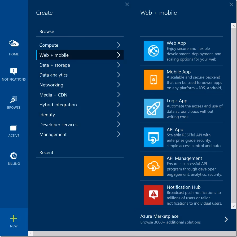Image resolution: width=237 pixels, height=237 pixels.
Task: Click the Notification Hub title
Action: 184,187
